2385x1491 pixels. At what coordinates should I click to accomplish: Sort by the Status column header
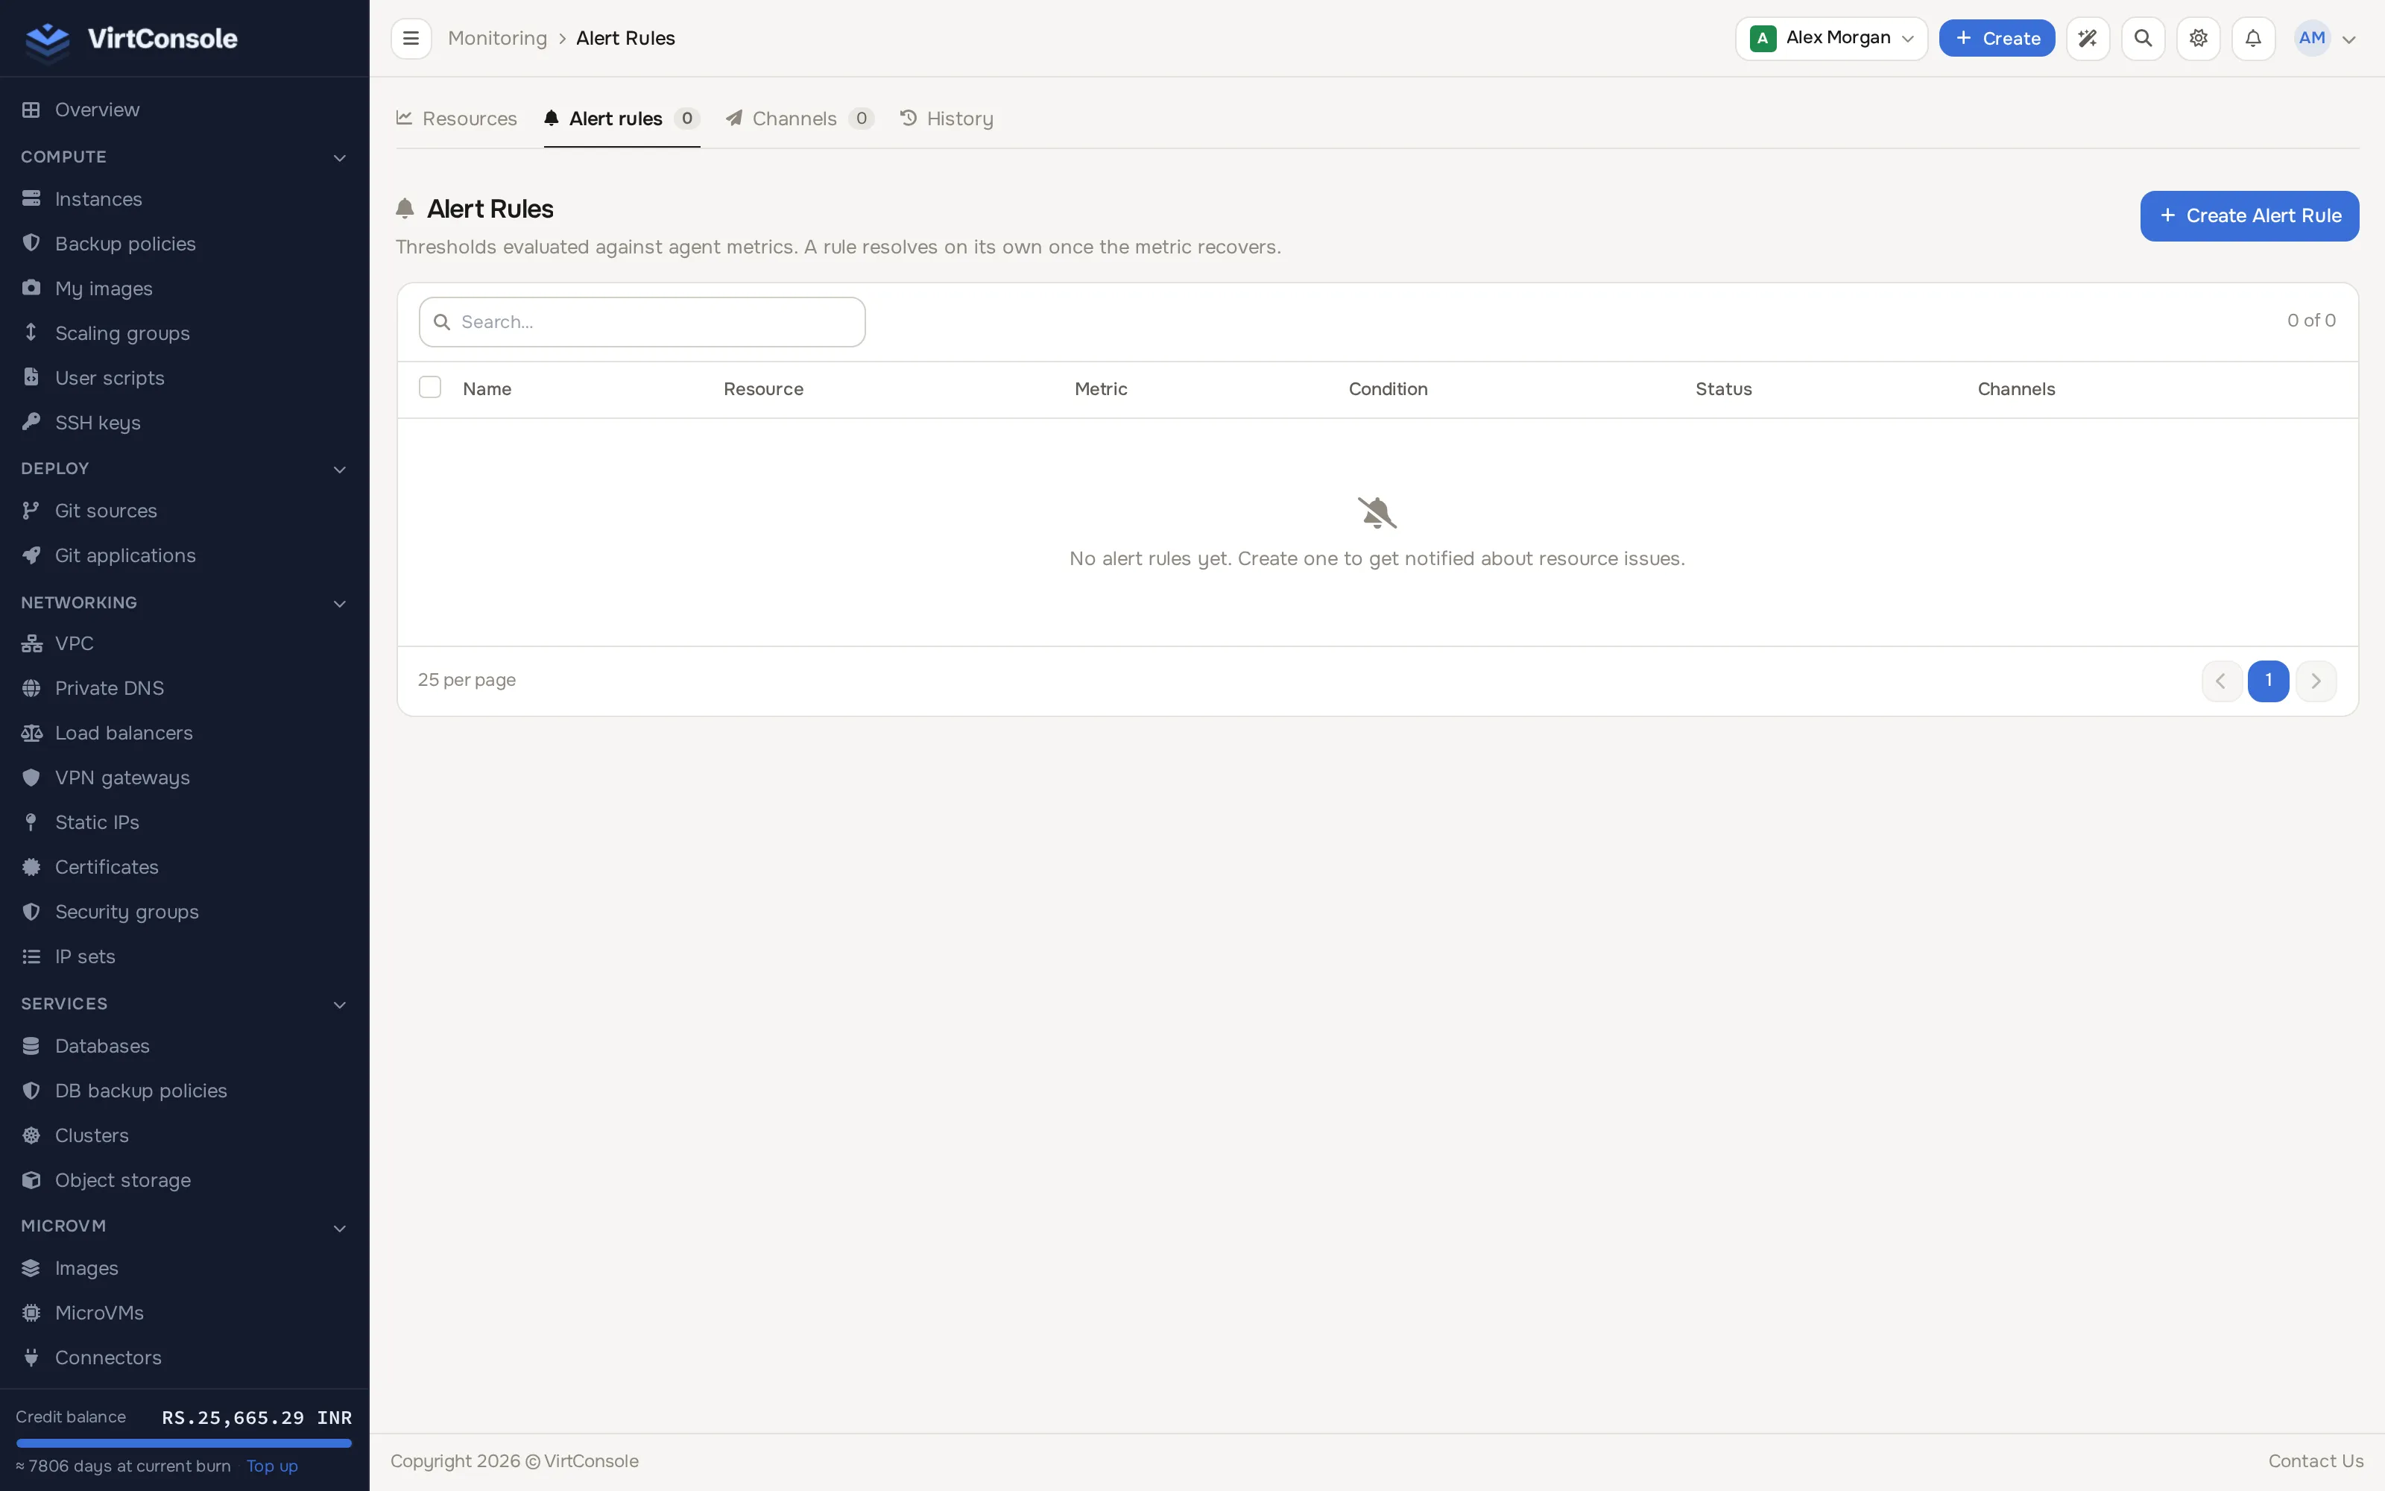(1724, 388)
